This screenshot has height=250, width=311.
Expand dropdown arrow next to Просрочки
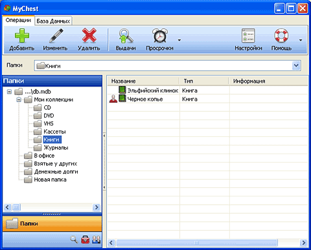[x=179, y=40]
